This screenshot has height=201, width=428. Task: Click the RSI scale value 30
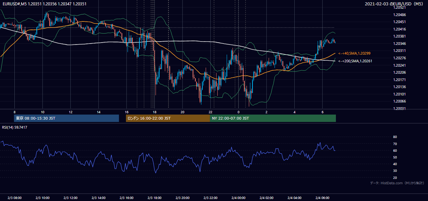pos(395,171)
